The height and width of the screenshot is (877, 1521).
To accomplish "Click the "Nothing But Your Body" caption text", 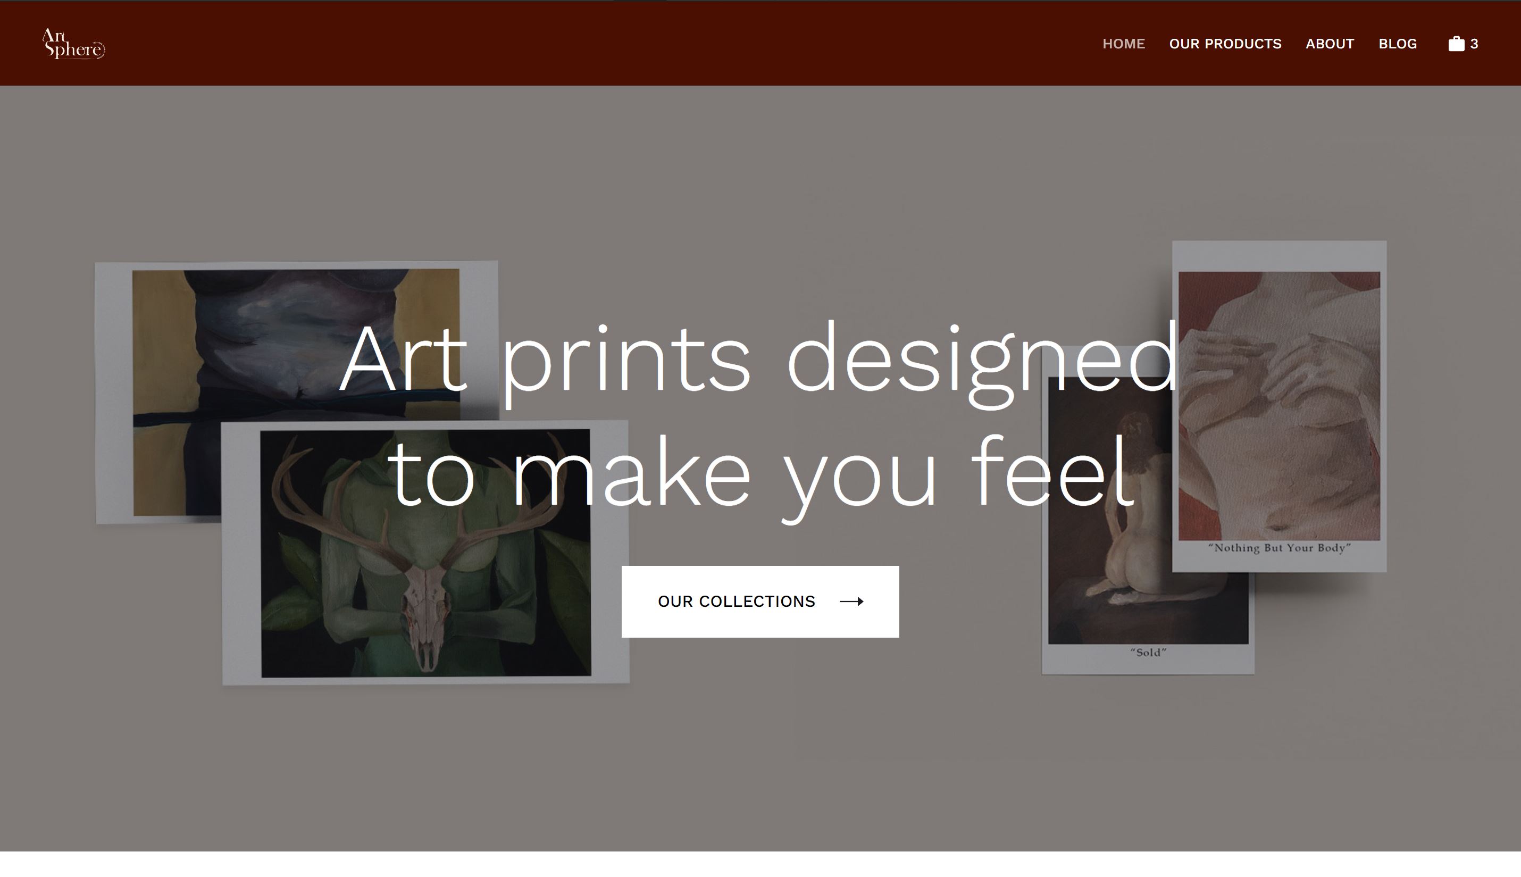I will coord(1279,548).
